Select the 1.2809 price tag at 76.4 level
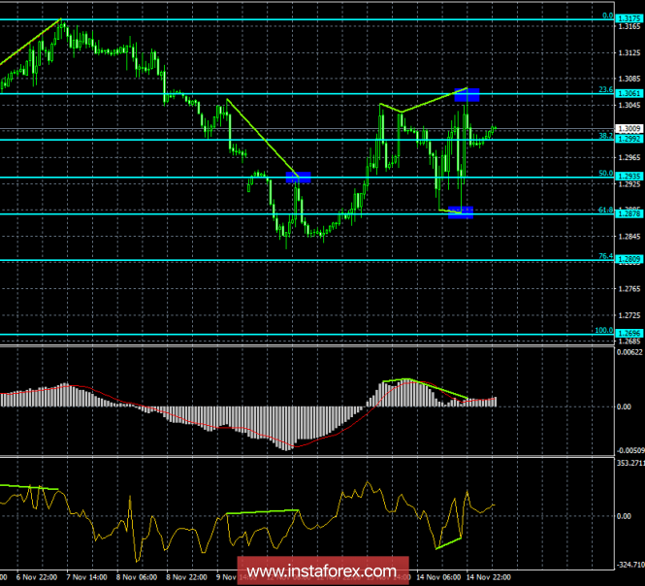This screenshot has width=645, height=586. pos(629,259)
